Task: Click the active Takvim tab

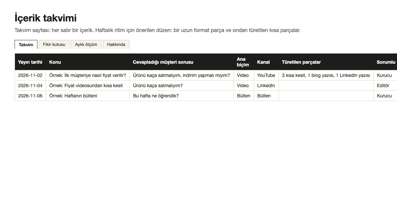Action: pos(26,45)
